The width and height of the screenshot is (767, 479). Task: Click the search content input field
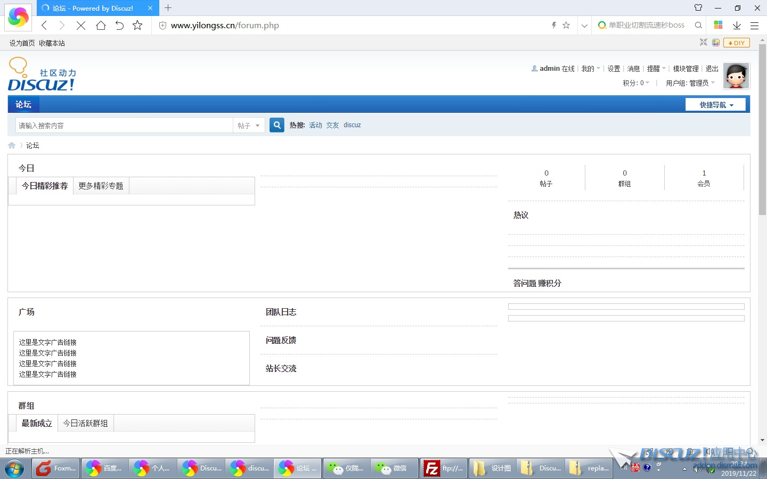[x=124, y=126]
